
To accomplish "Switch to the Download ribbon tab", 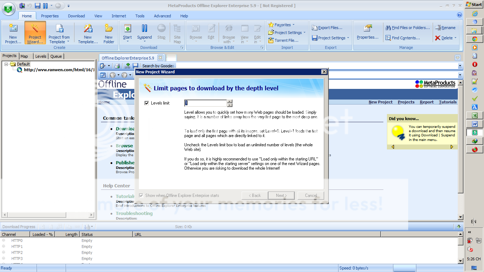I will [76, 16].
